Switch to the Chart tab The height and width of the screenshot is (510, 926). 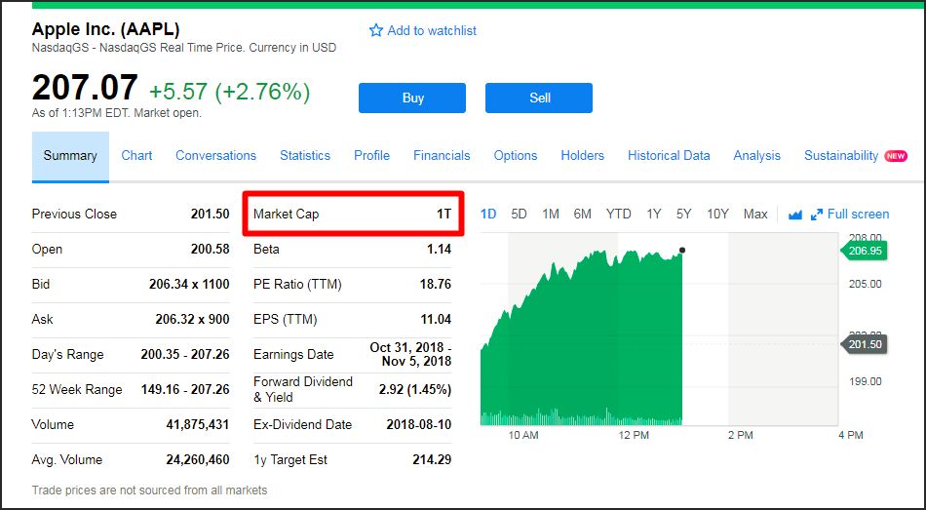click(136, 155)
